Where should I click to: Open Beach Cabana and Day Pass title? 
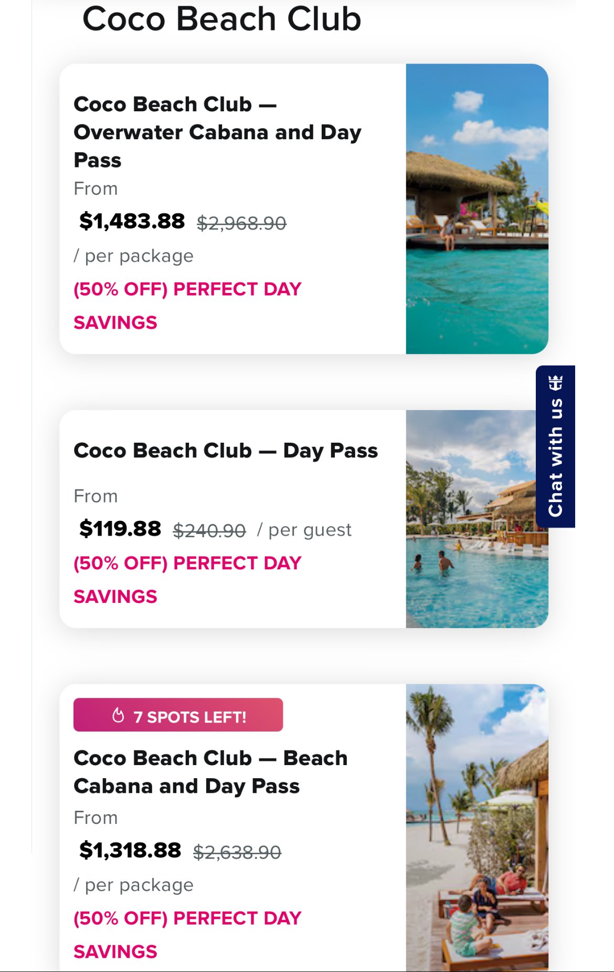[x=210, y=772]
